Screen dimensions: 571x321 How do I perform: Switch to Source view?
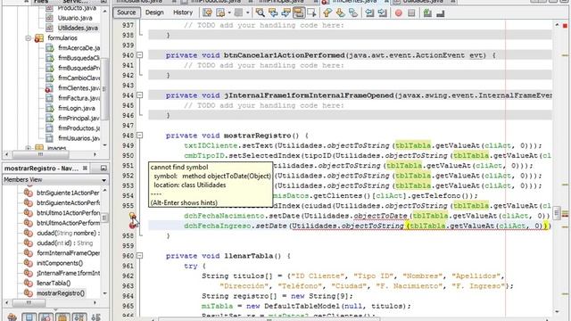[x=127, y=12]
